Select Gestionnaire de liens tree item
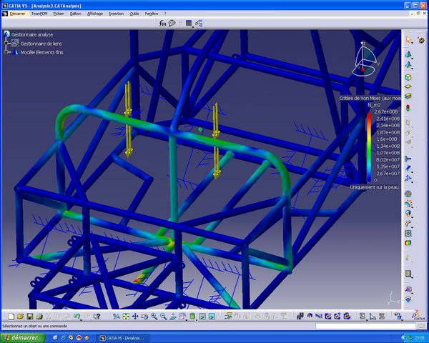 click(x=41, y=44)
